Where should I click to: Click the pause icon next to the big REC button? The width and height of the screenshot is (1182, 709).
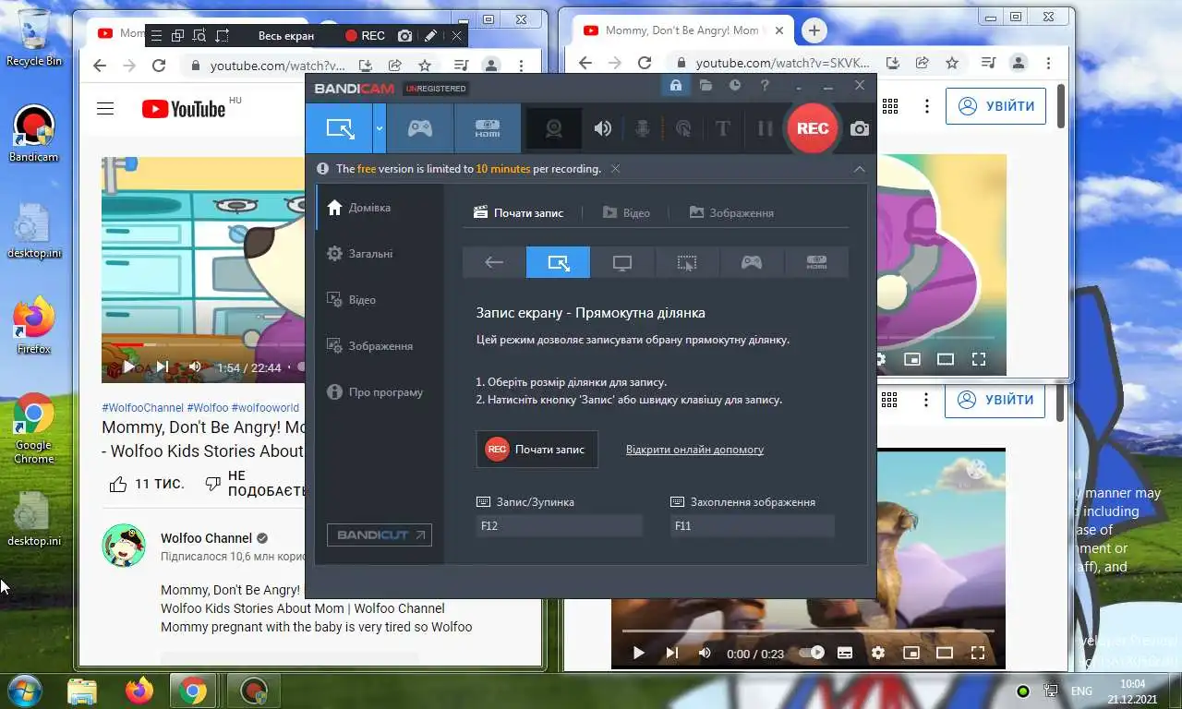765,128
